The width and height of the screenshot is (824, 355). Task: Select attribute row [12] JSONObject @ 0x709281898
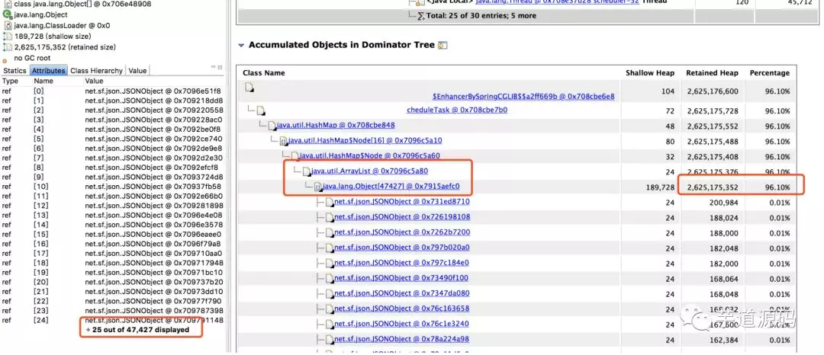112,205
